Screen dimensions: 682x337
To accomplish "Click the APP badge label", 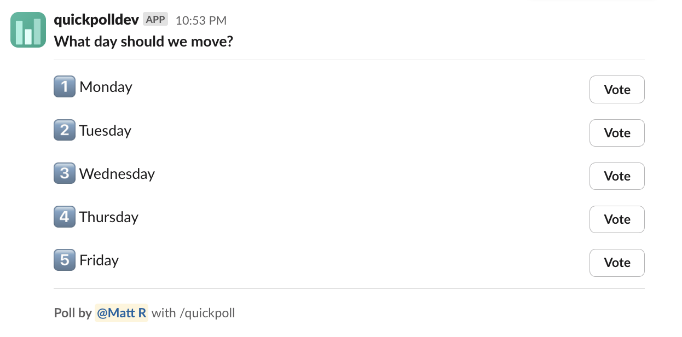I will click(x=155, y=20).
